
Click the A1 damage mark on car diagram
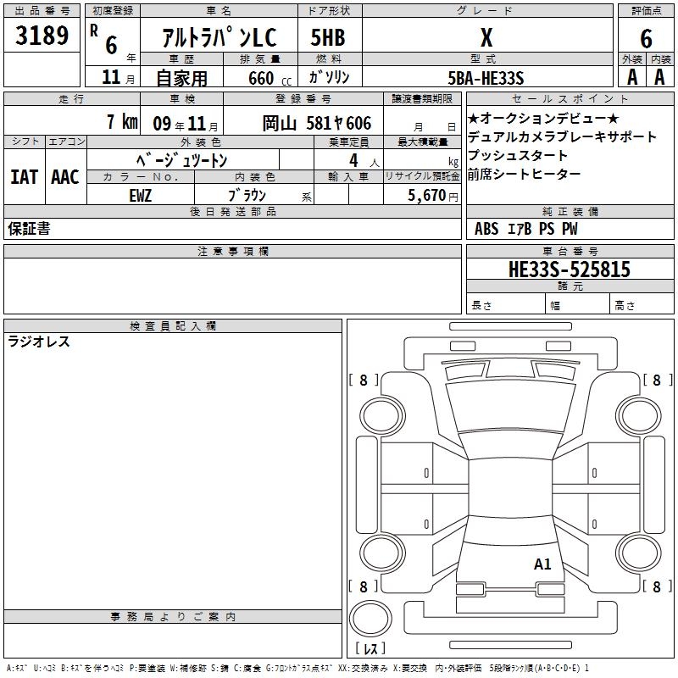[542, 564]
